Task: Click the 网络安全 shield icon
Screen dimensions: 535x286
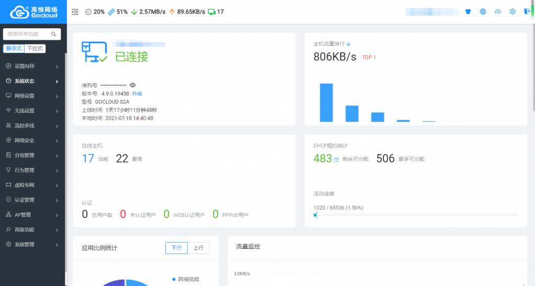Action: 8,140
